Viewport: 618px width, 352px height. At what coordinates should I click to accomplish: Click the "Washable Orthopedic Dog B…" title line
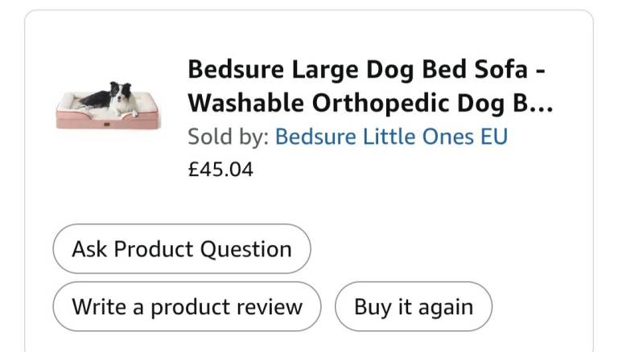[370, 103]
